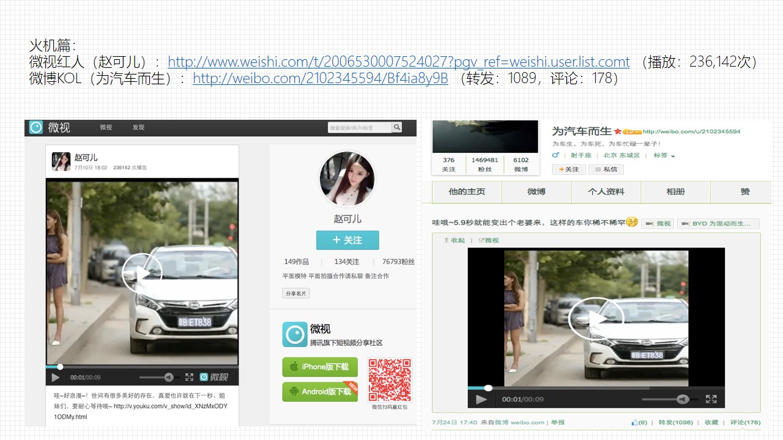
Task: Click the Weishi search magnifier icon
Action: point(397,127)
